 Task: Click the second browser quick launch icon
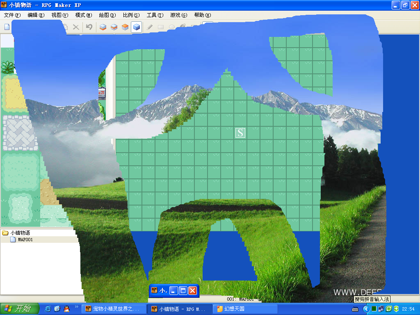tap(57, 309)
